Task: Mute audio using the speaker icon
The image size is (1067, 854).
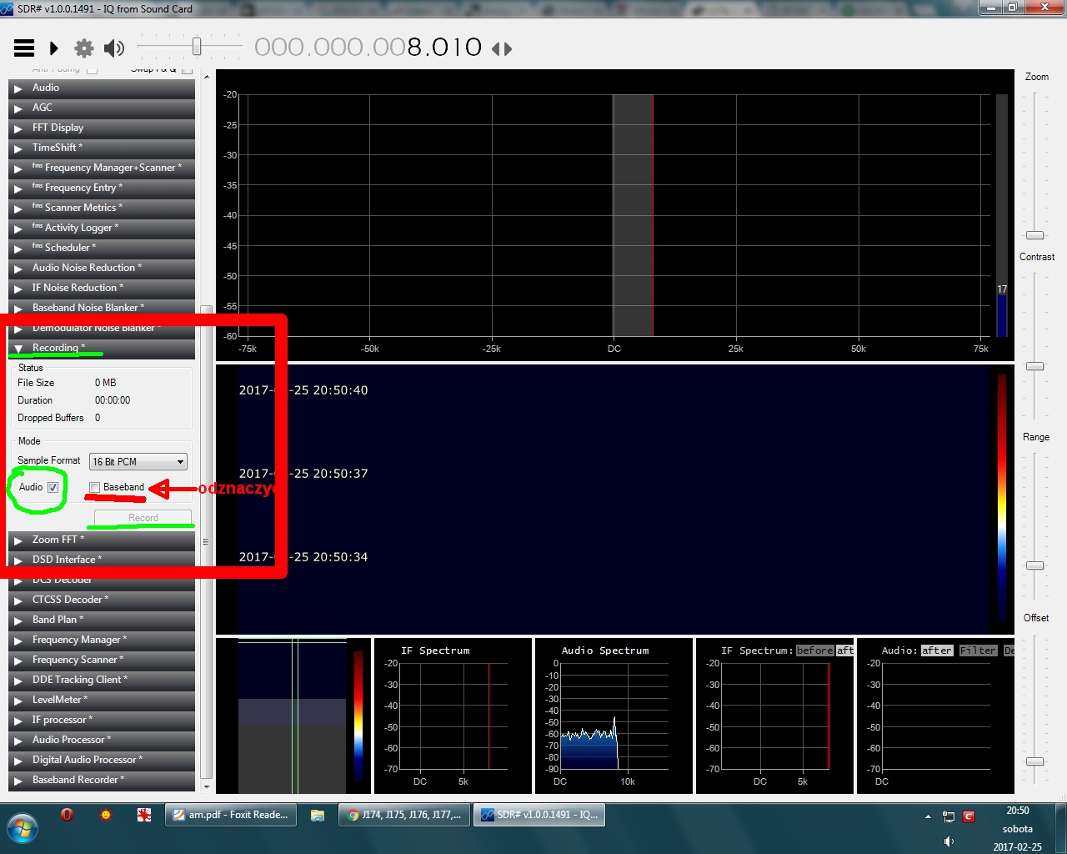Action: tap(114, 48)
